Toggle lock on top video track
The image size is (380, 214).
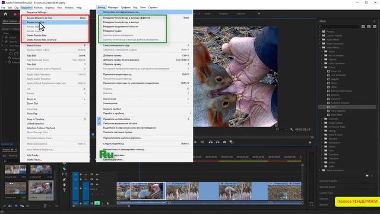click(81, 174)
